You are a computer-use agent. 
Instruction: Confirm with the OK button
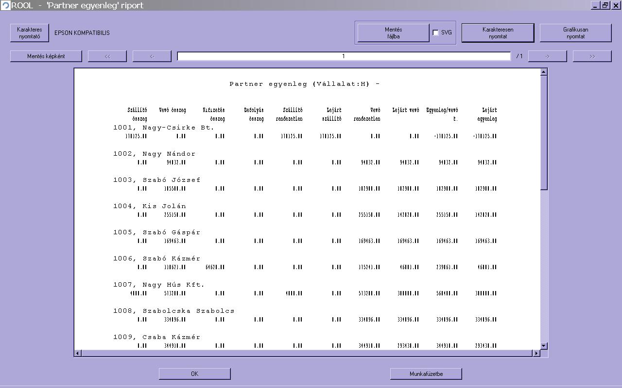coord(194,374)
